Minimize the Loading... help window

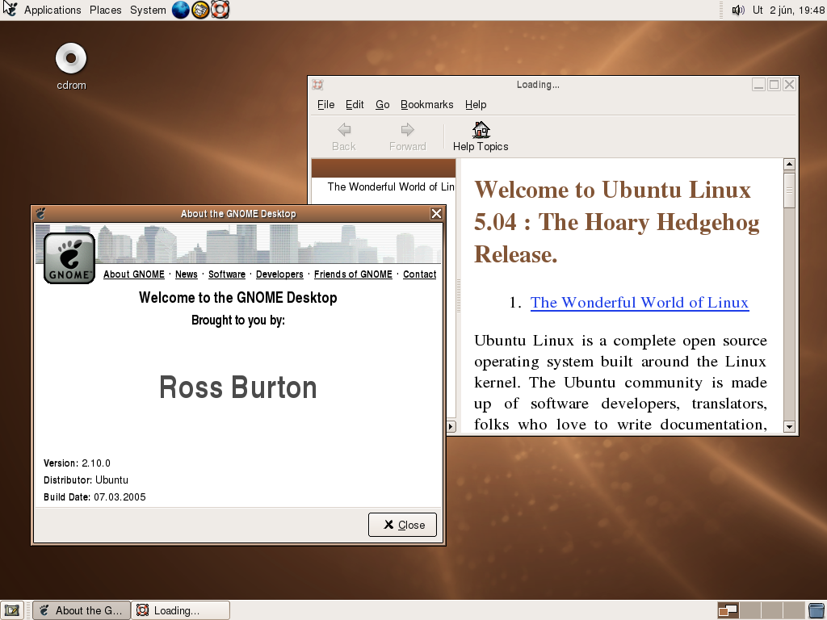click(x=758, y=84)
